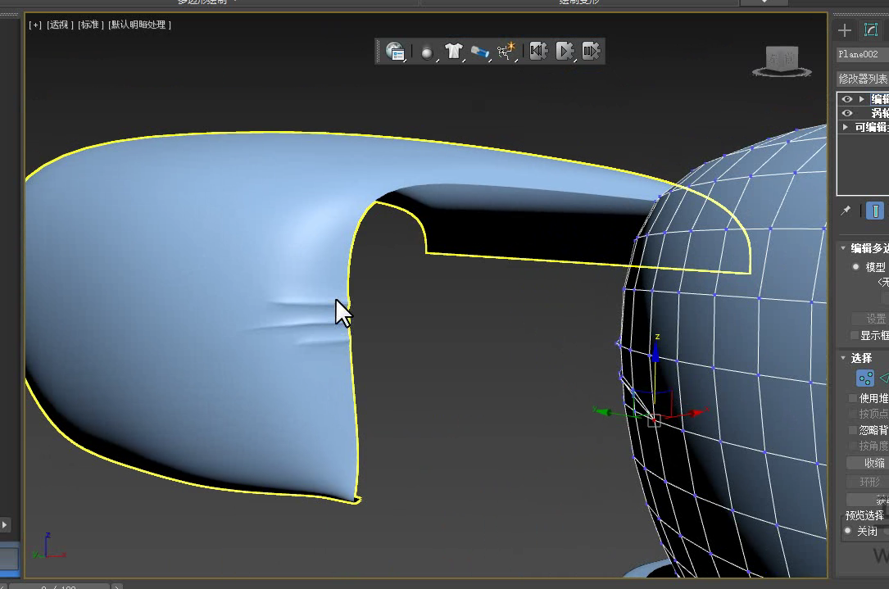Open MassFX world parameters tool
Image resolution: width=889 pixels, height=589 pixels.
tap(395, 52)
